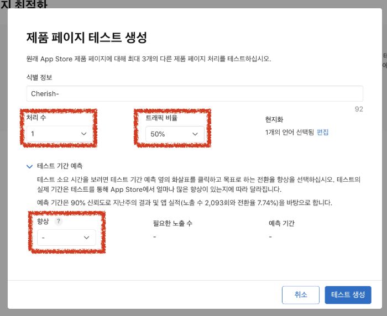Click the remaining character count 92
387x316 pixels.
359,109
